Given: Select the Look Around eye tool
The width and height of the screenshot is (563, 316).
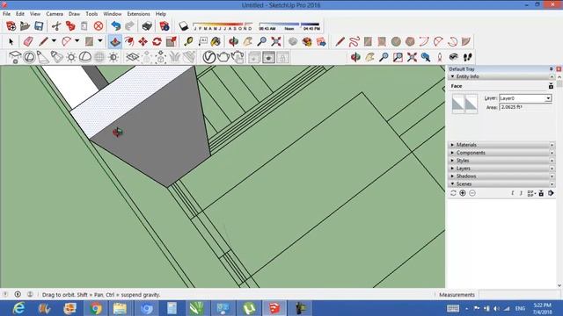Looking at the screenshot, I should [454, 57].
